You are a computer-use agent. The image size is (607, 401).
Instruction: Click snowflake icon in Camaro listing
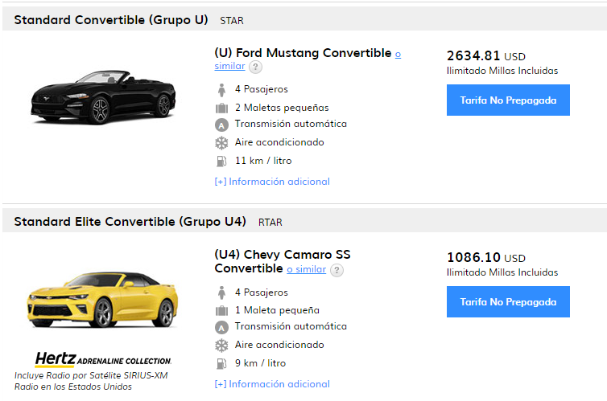221,346
